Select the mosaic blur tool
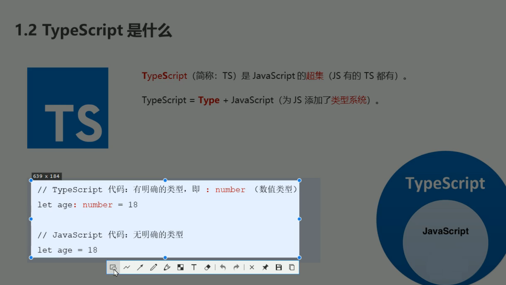This screenshot has height=285, width=506. click(x=181, y=268)
